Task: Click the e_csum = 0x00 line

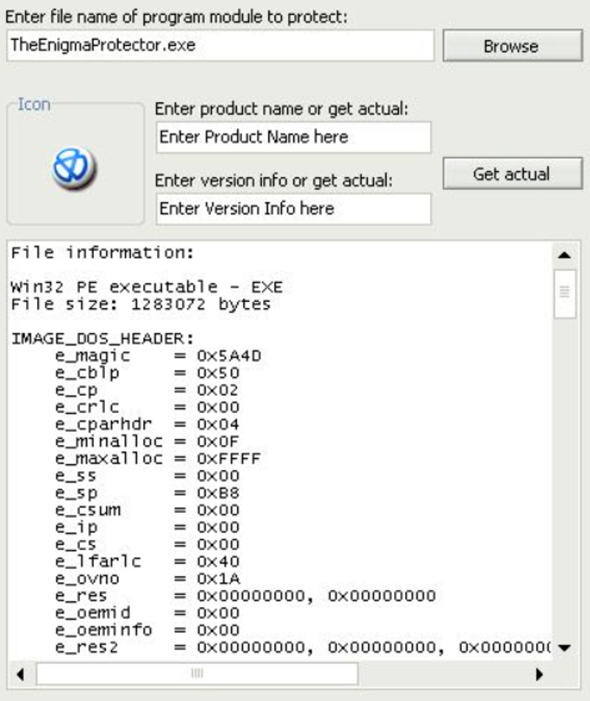Action: (x=147, y=510)
